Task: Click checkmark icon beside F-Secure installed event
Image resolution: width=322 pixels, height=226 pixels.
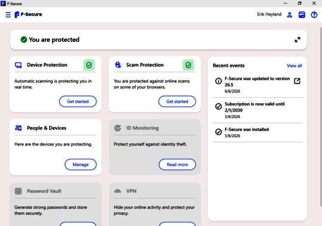Action: (219, 132)
